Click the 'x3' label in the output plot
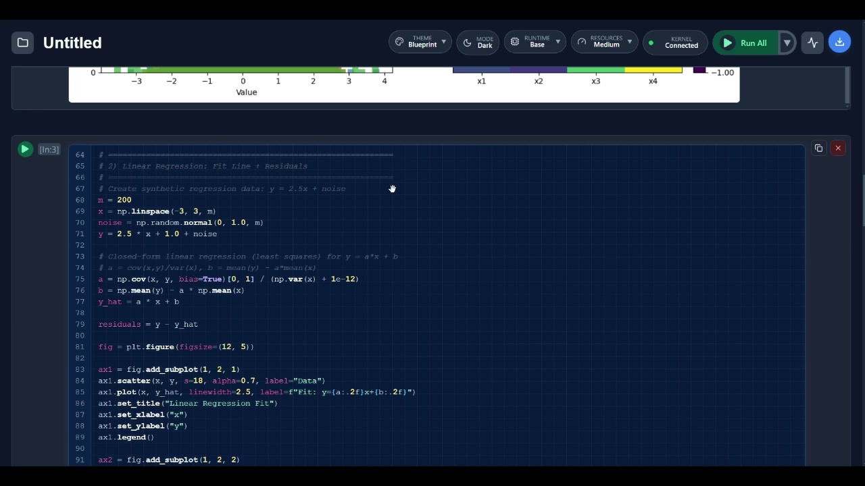865x486 pixels. [595, 81]
